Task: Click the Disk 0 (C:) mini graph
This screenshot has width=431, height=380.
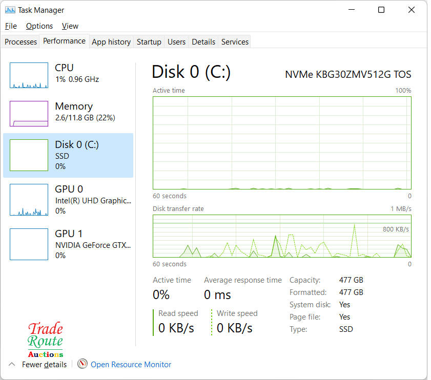Action: (29, 155)
